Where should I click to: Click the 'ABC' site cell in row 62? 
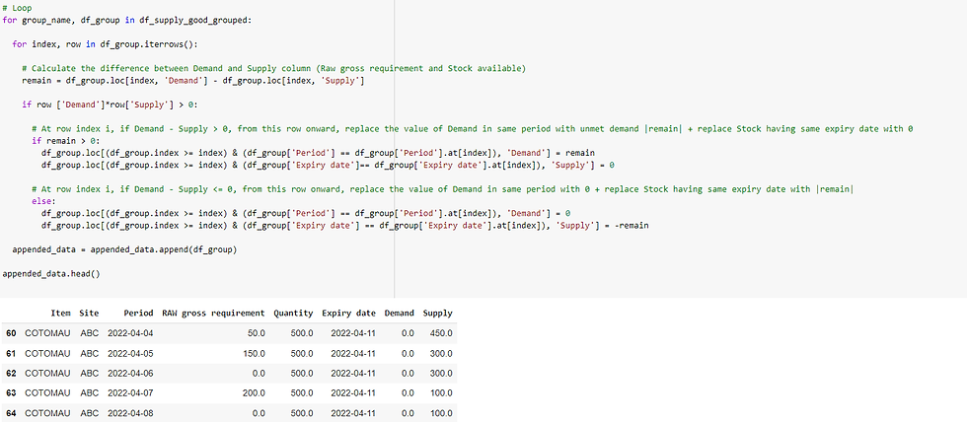(x=90, y=374)
